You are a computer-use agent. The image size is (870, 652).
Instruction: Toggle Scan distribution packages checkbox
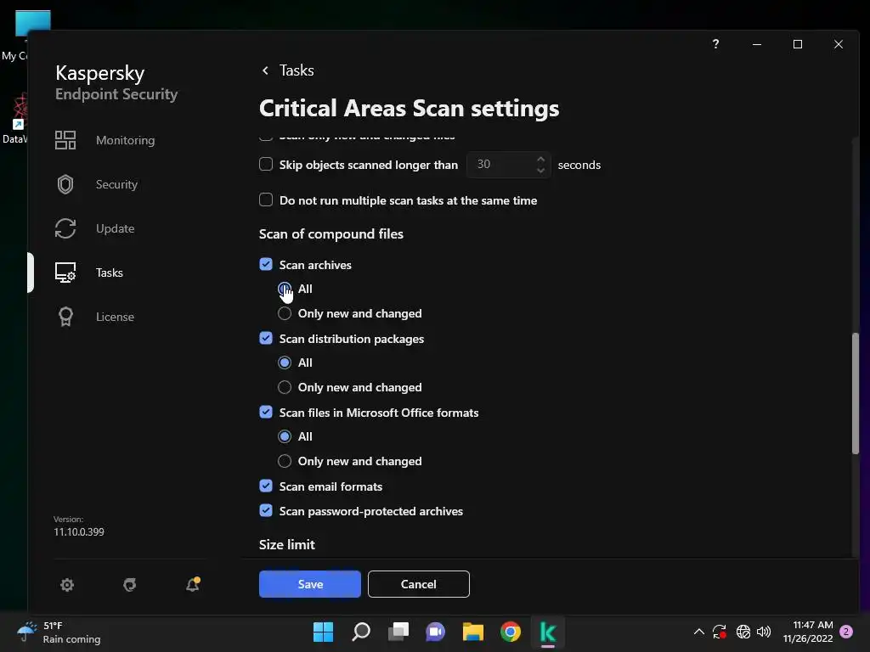click(266, 338)
